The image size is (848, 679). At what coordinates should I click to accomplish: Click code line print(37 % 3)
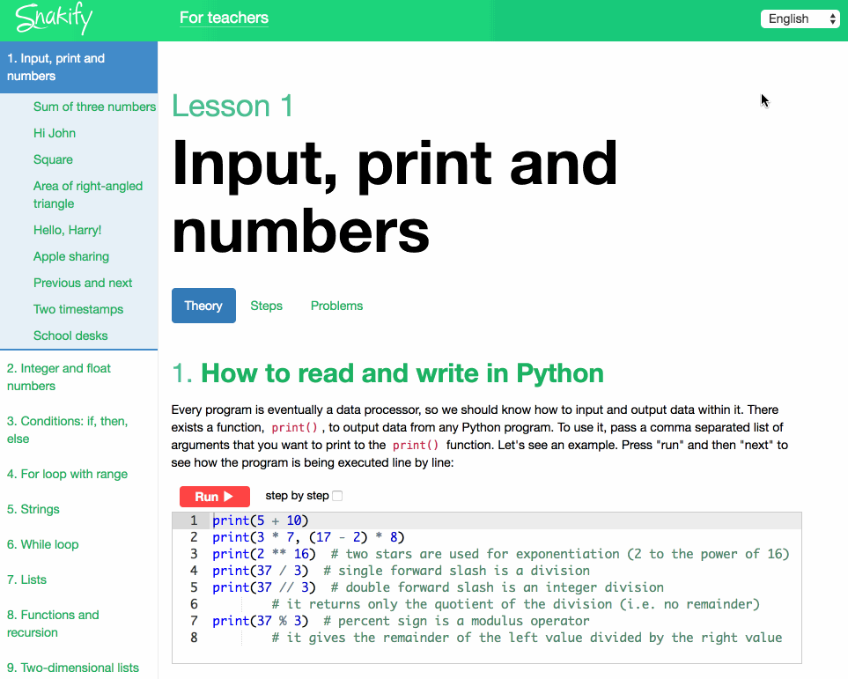[x=260, y=621]
